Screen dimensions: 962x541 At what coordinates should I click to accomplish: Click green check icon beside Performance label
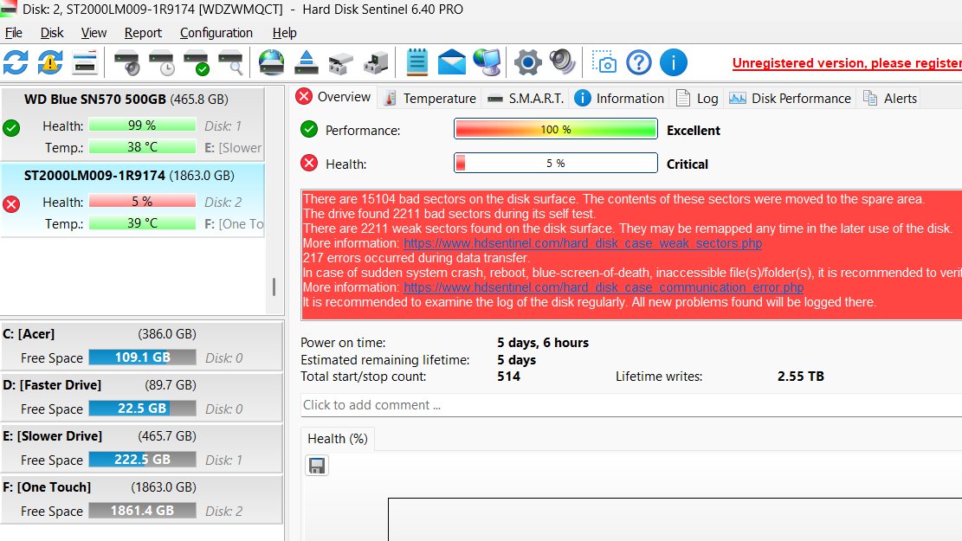(309, 130)
